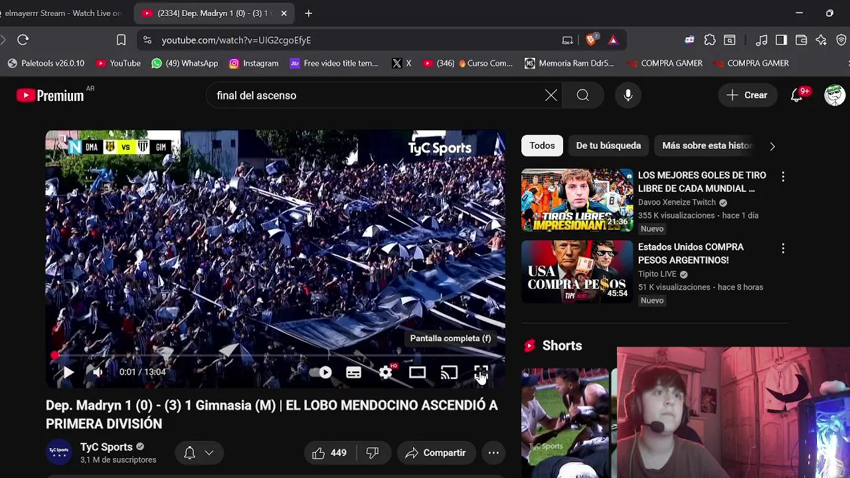Open video settings gear
This screenshot has height=478, width=850.
tap(386, 372)
